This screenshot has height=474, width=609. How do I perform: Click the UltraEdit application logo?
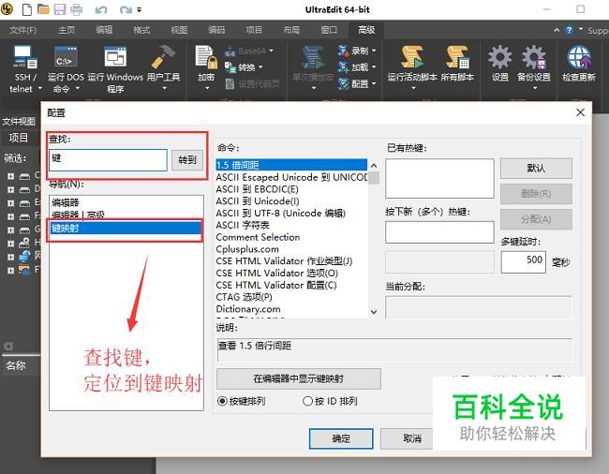[7, 9]
